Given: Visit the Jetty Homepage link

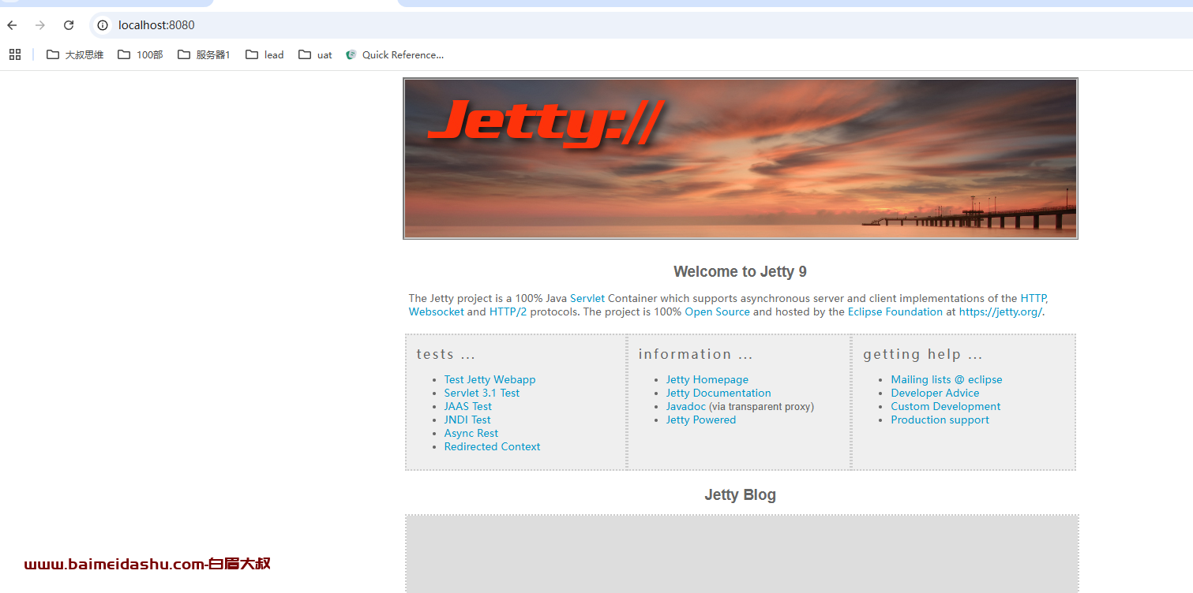Looking at the screenshot, I should point(707,379).
